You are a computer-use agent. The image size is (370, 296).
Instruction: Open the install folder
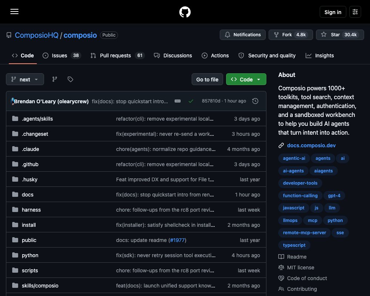[x=29, y=225]
